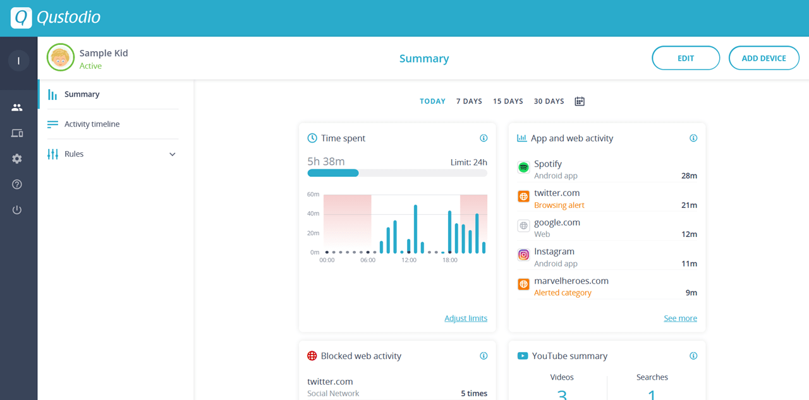Click info icon on Blocked web activity
This screenshot has width=809, height=400.
pos(484,356)
